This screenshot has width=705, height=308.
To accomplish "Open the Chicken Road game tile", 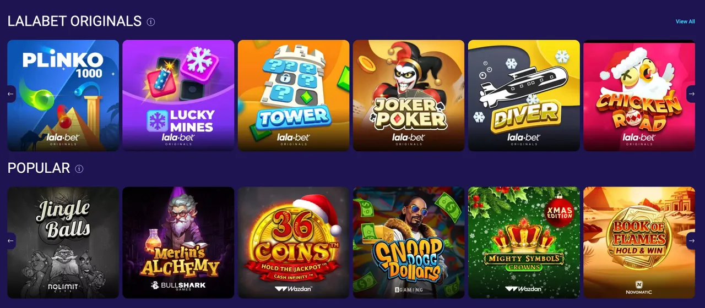I will pyautogui.click(x=639, y=95).
